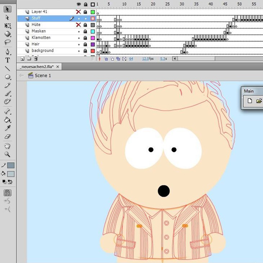Click Layer 41 green outline swatch
This screenshot has height=263, width=263.
(92, 12)
